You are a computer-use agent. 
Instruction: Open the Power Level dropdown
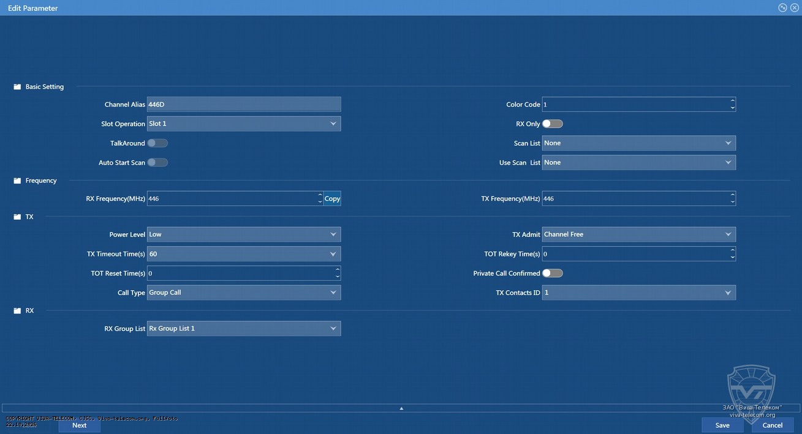coord(244,234)
